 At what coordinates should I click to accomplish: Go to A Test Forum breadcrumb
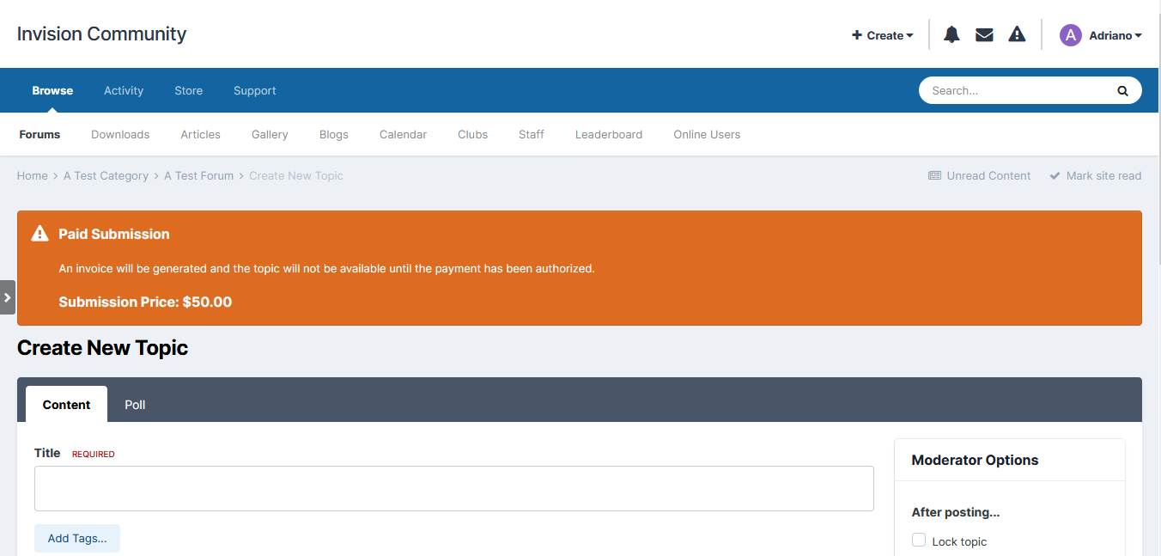click(x=198, y=175)
